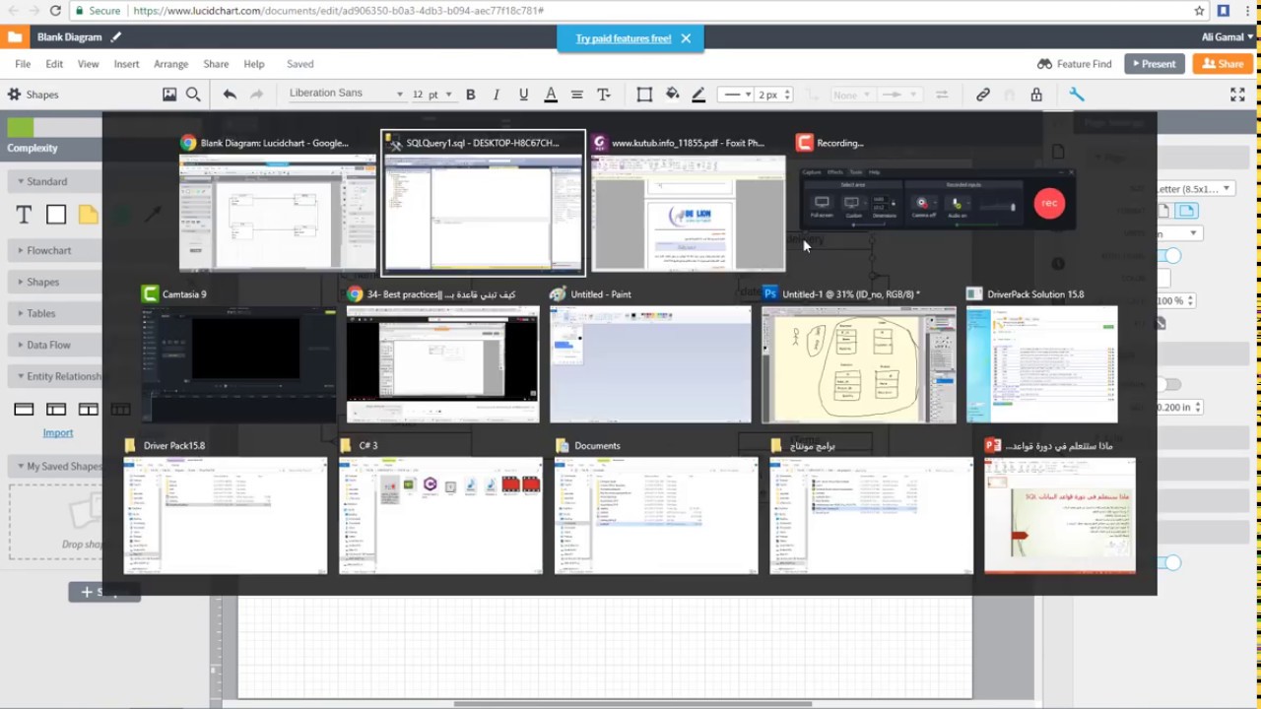Image resolution: width=1261 pixels, height=709 pixels.
Task: Click the Undo arrow icon
Action: pyautogui.click(x=230, y=95)
